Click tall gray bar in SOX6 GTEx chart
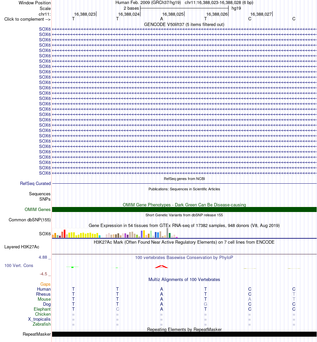This screenshot has width=317, height=342. [167, 233]
